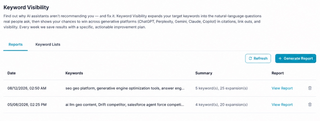Click the Summary column header

[x=203, y=73]
